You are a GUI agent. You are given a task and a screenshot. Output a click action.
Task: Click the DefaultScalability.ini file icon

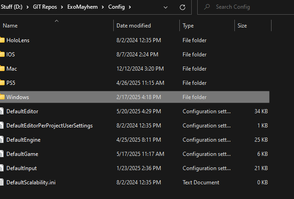point(2,182)
